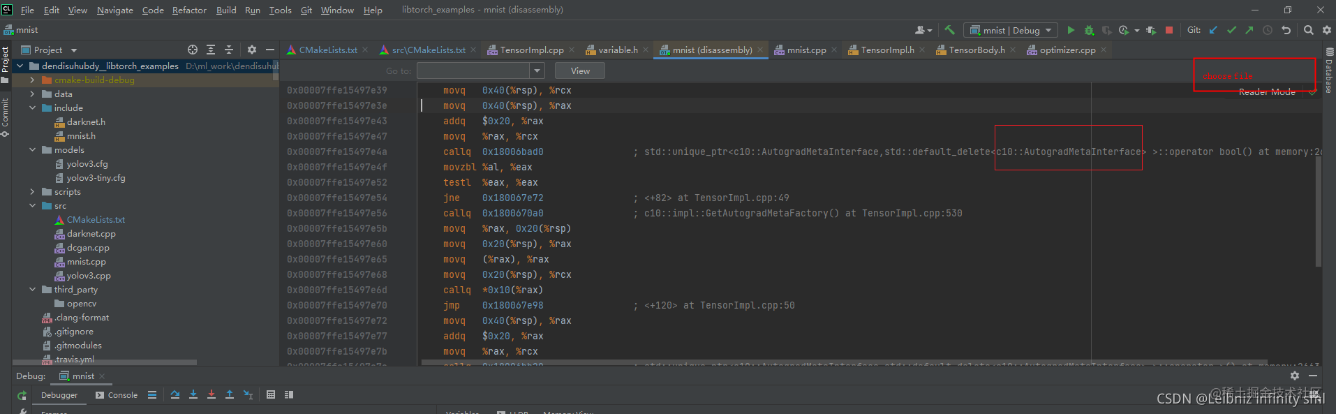Run mnist with the green play icon
This screenshot has height=414, width=1336.
[x=1071, y=30]
